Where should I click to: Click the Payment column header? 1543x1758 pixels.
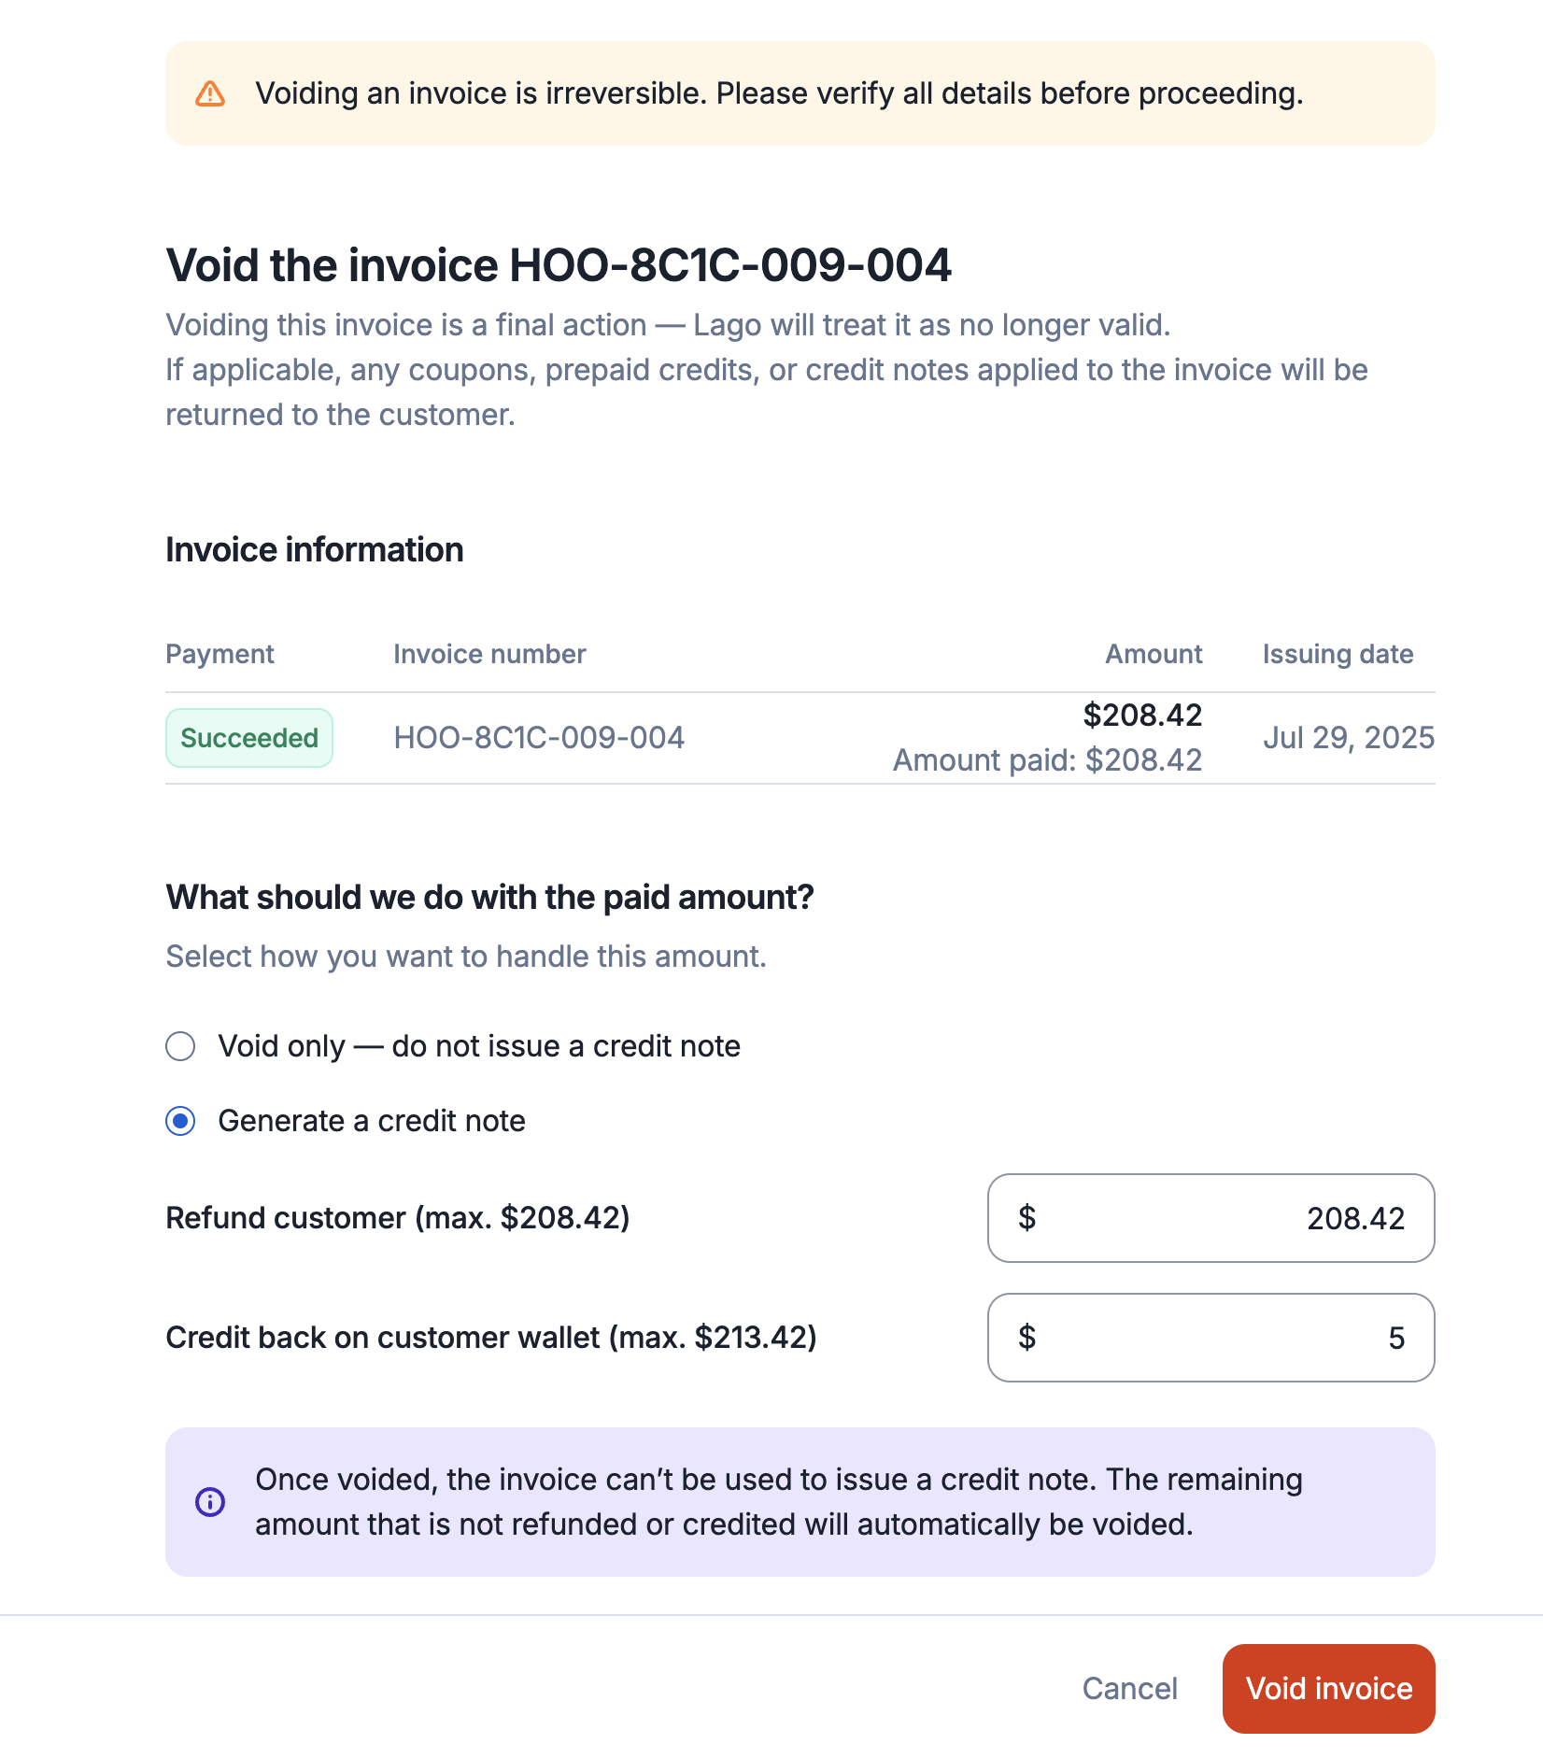pos(219,654)
